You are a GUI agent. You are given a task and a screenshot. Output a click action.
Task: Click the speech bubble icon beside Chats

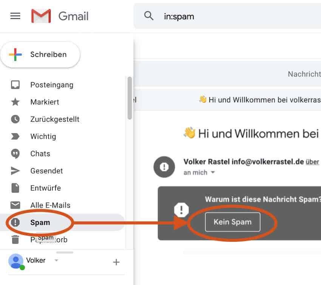(15, 154)
